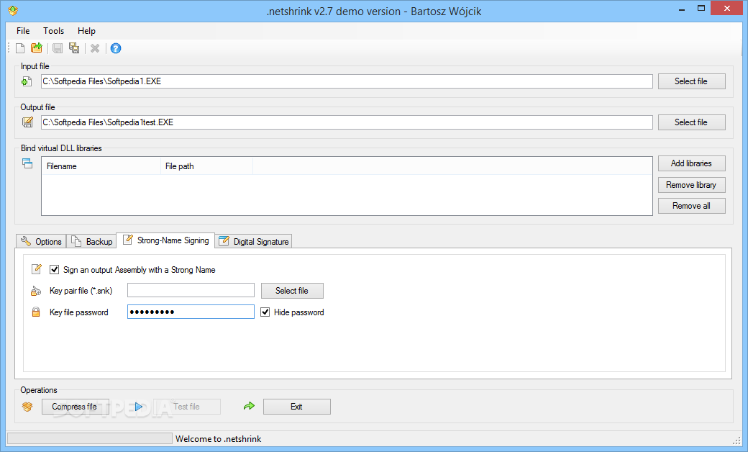Screen dimensions: 748x452
Task: Switch to the Backup tab
Action: [x=91, y=242]
